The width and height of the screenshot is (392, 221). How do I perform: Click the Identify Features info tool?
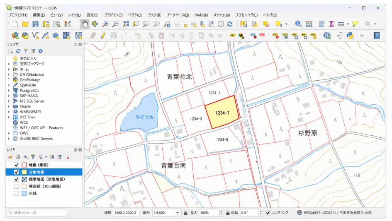(x=298, y=24)
